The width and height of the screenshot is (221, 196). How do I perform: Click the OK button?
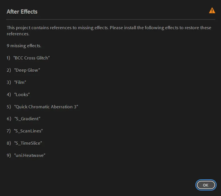pyautogui.click(x=205, y=185)
